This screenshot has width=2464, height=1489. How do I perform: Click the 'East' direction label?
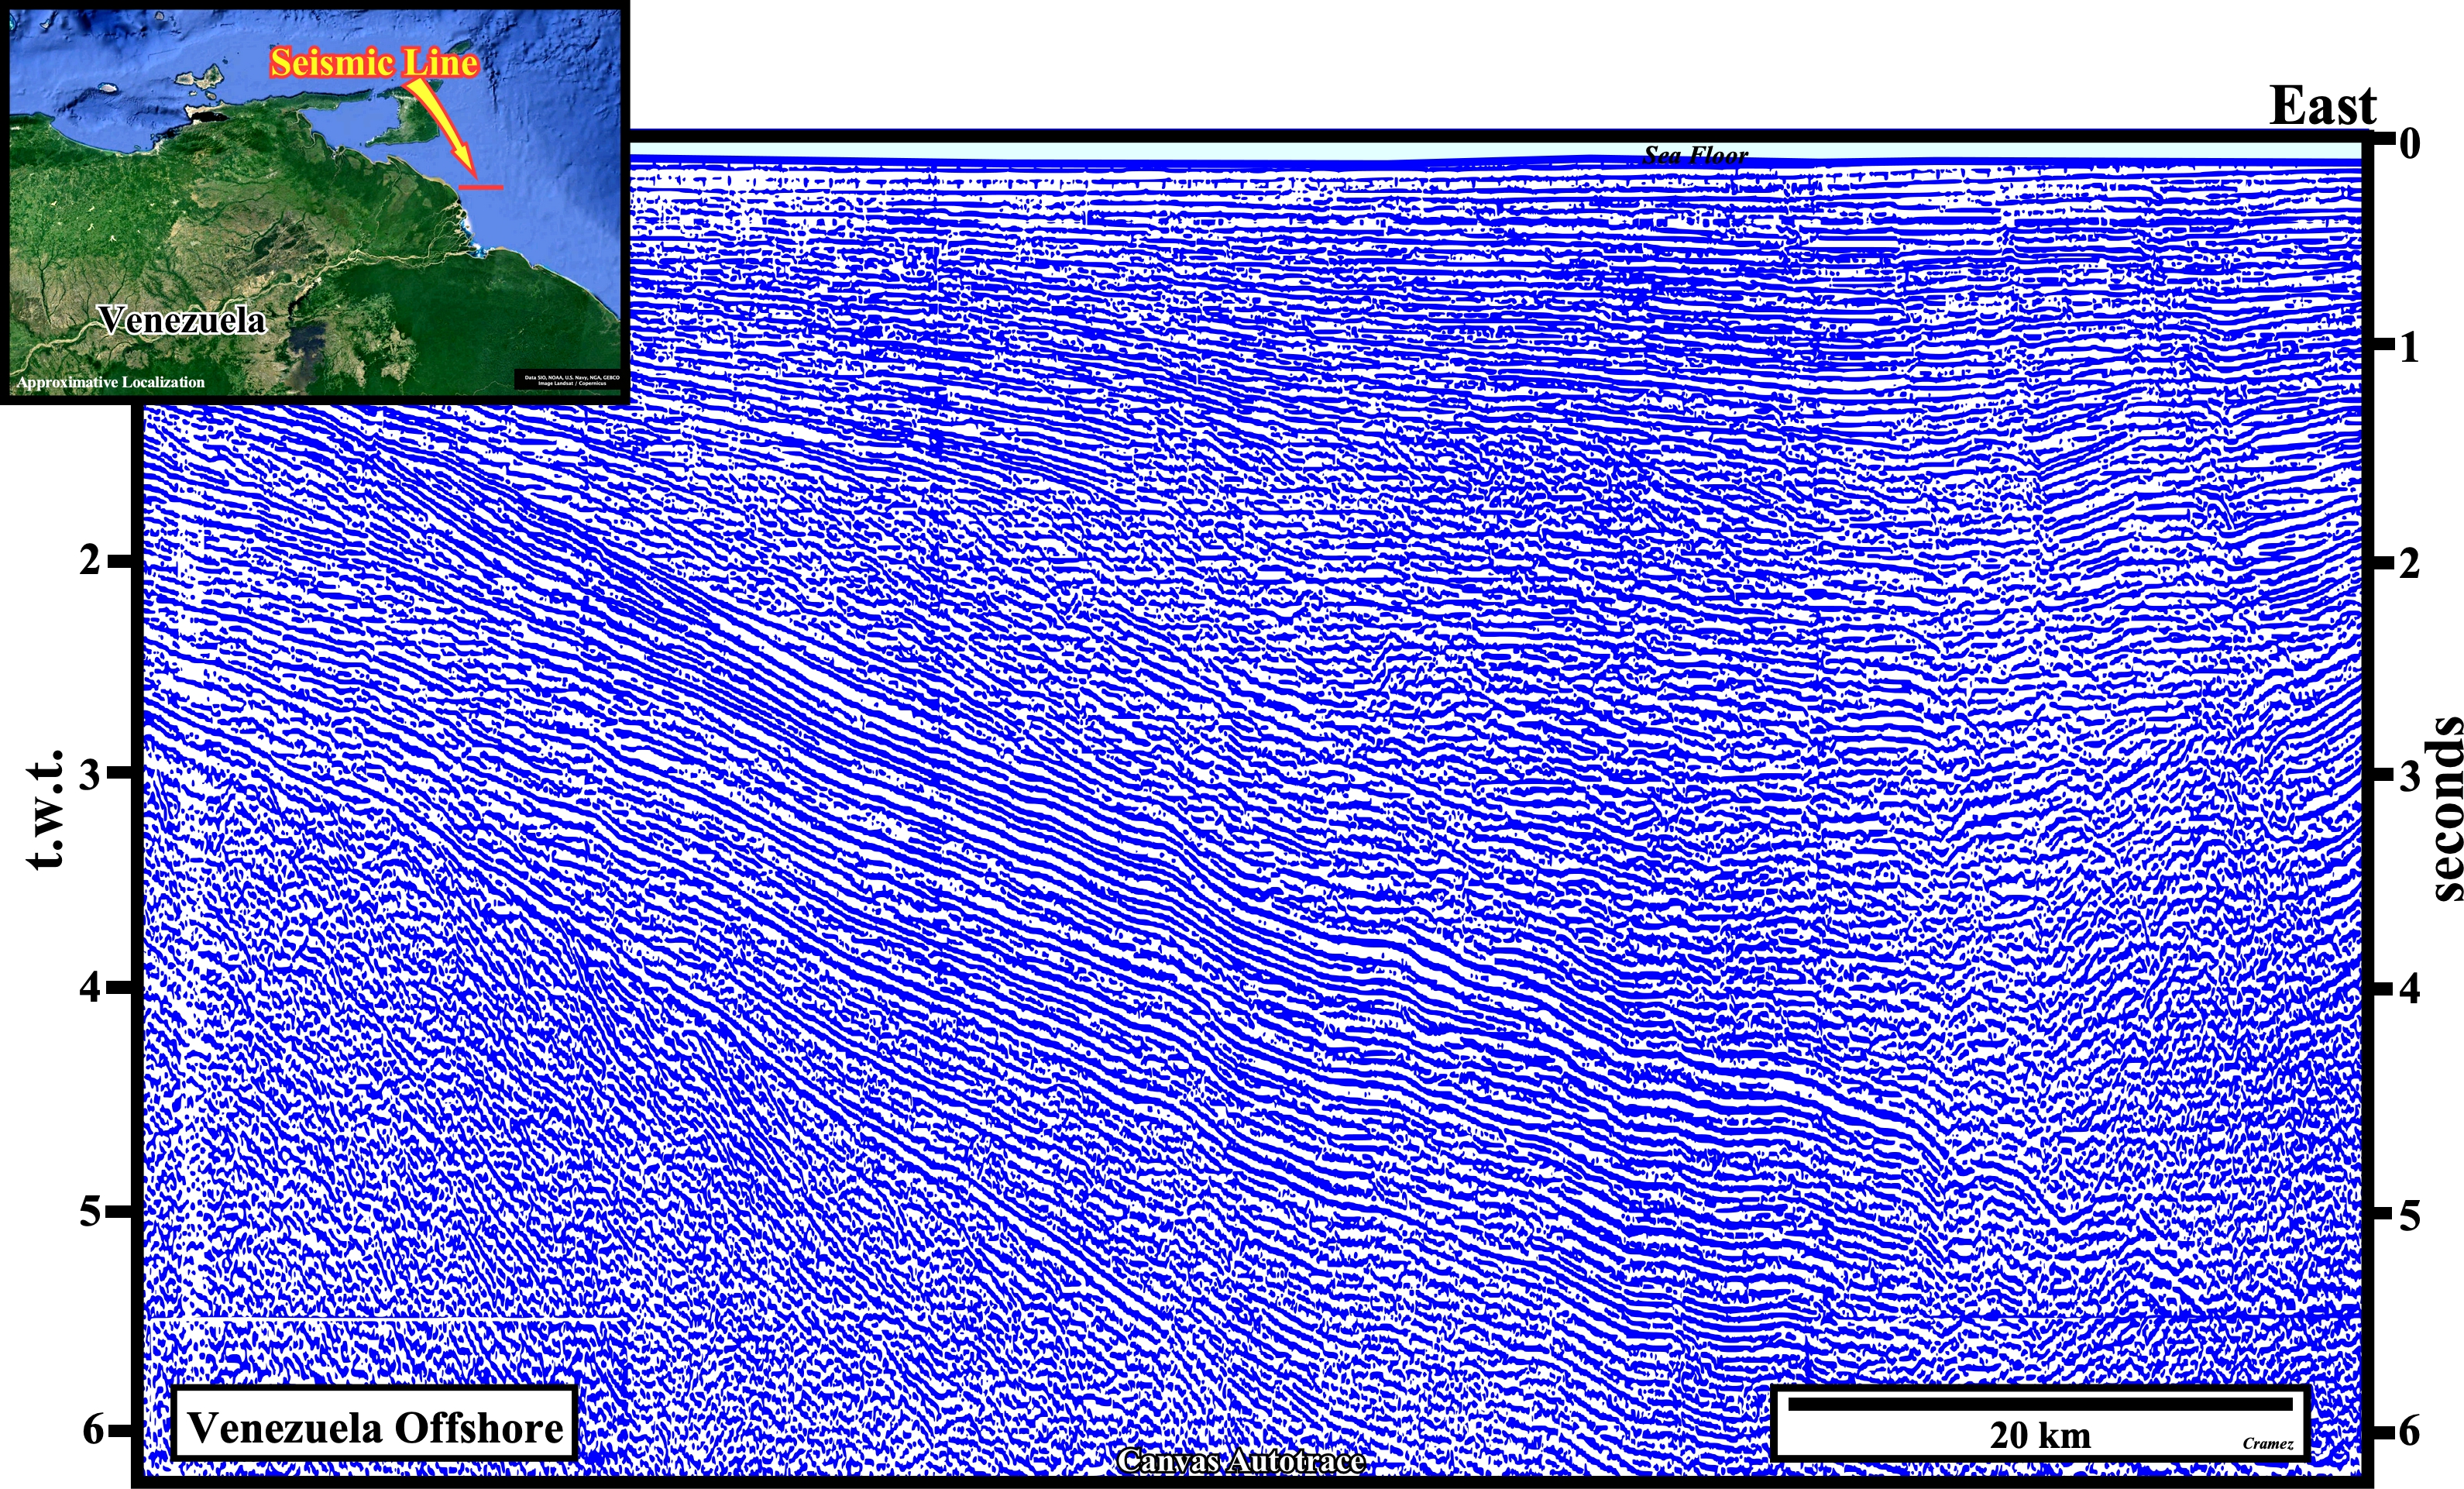click(x=2322, y=105)
